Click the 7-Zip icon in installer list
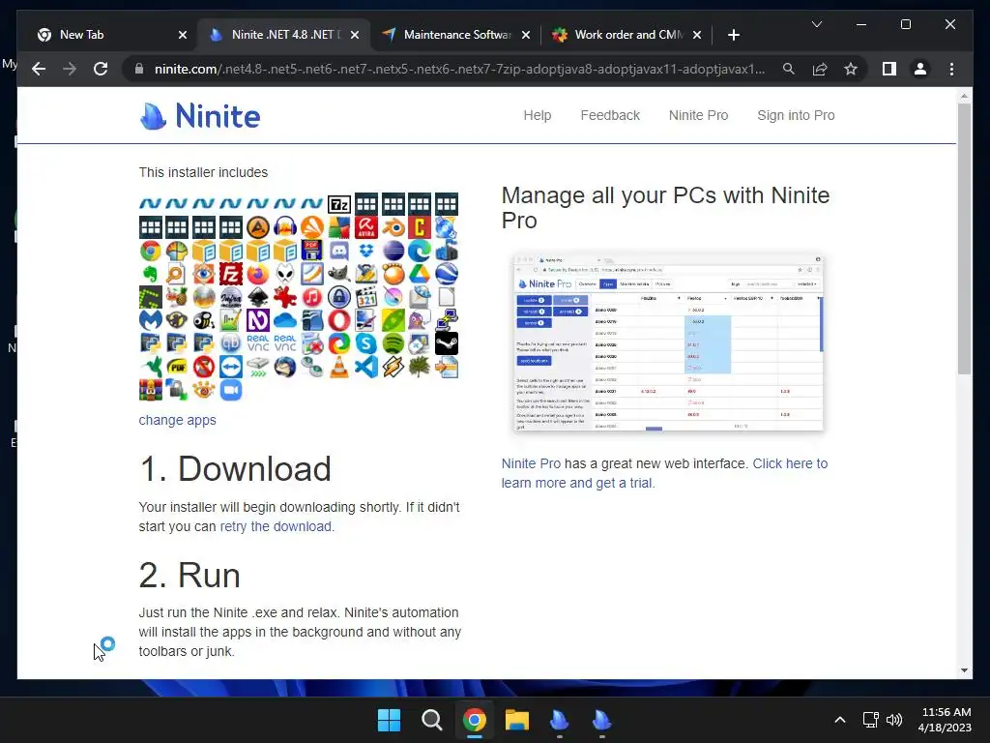The width and height of the screenshot is (990, 743). click(x=339, y=204)
